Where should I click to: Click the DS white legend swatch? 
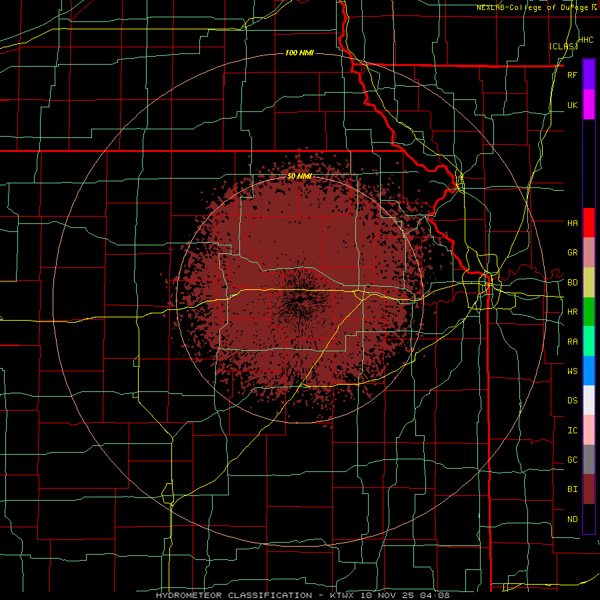click(x=589, y=400)
